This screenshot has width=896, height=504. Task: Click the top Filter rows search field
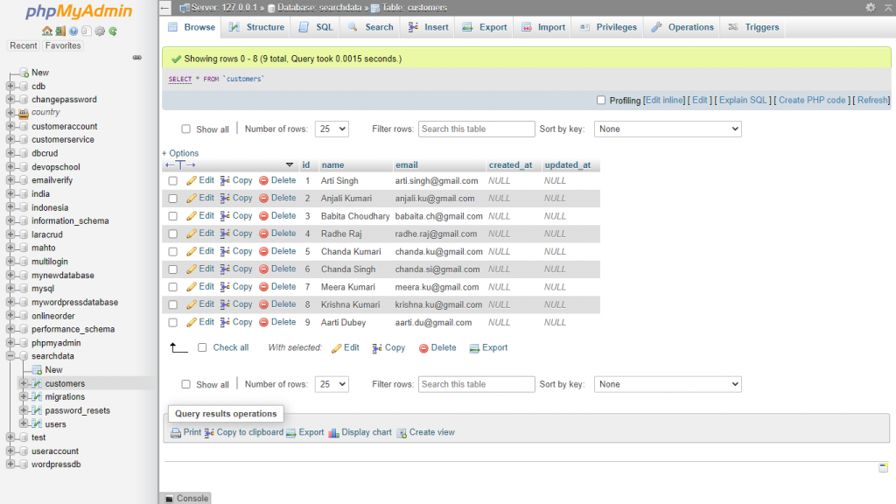476,129
